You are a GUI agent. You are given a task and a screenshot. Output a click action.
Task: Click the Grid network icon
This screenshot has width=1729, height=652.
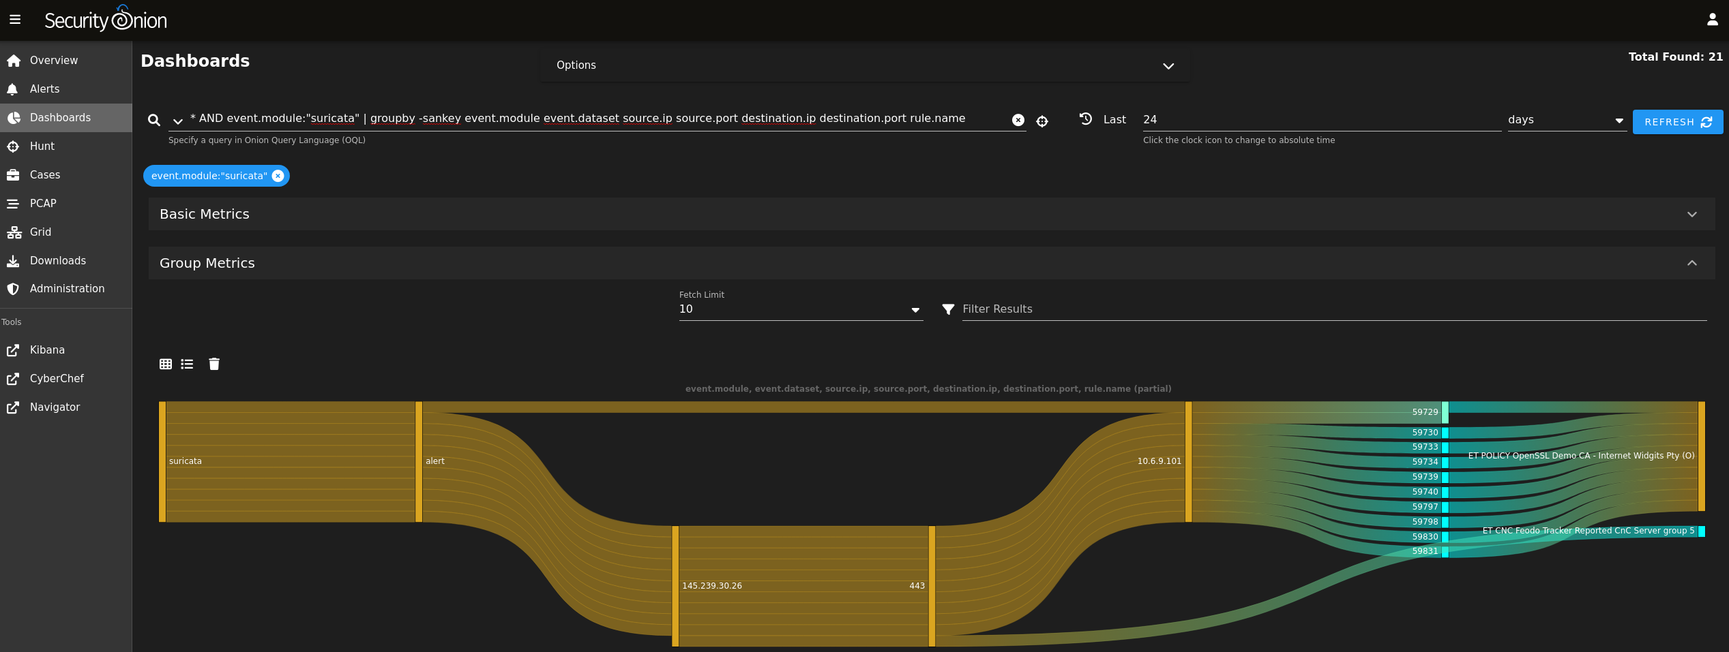click(14, 232)
